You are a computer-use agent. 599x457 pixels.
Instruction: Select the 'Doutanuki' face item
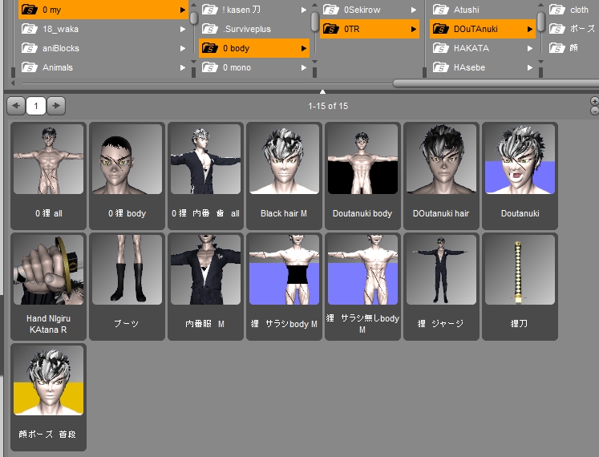(x=520, y=176)
